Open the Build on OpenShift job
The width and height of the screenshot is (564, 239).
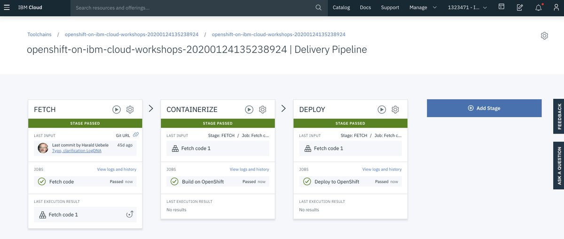pos(218,181)
